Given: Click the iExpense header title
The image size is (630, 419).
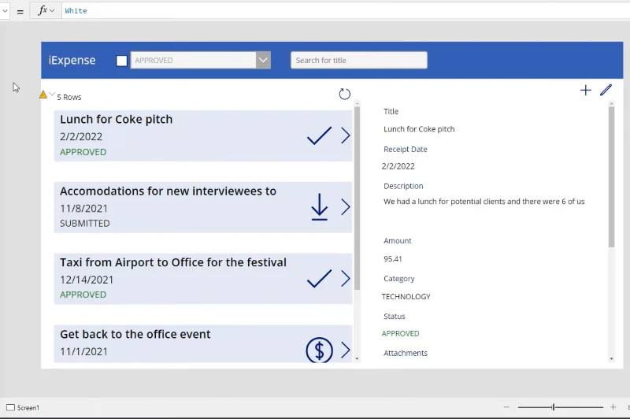Looking at the screenshot, I should 72,61.
